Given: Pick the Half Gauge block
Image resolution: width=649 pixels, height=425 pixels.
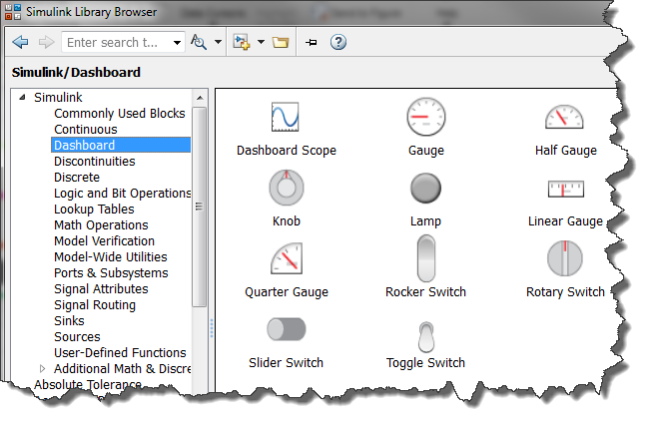Looking at the screenshot, I should (x=564, y=118).
